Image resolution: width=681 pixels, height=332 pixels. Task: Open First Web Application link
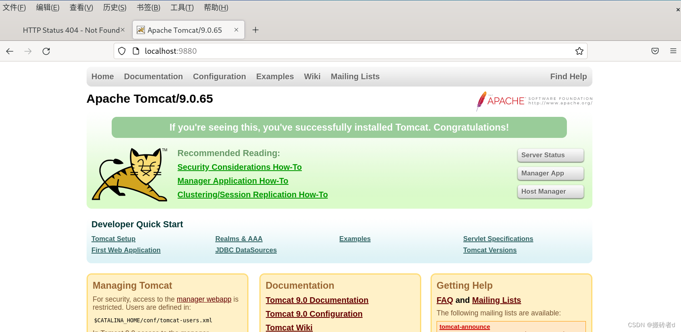(x=126, y=250)
